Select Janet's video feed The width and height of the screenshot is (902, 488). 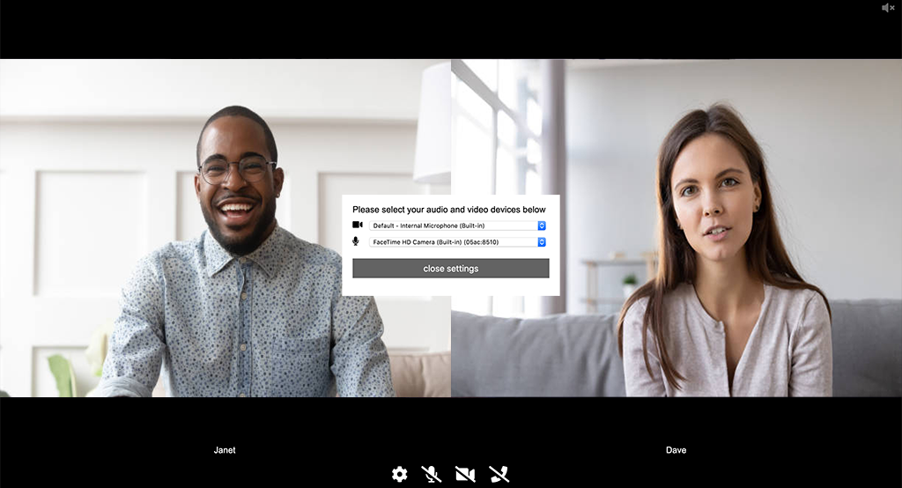click(225, 228)
